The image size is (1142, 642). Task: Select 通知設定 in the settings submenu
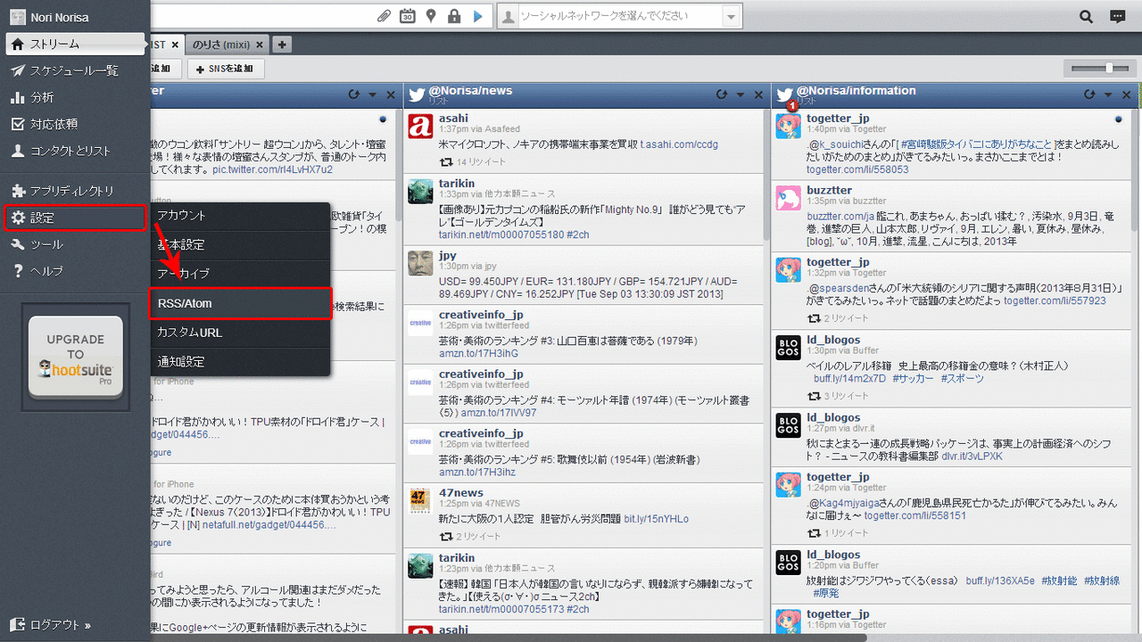click(x=241, y=362)
